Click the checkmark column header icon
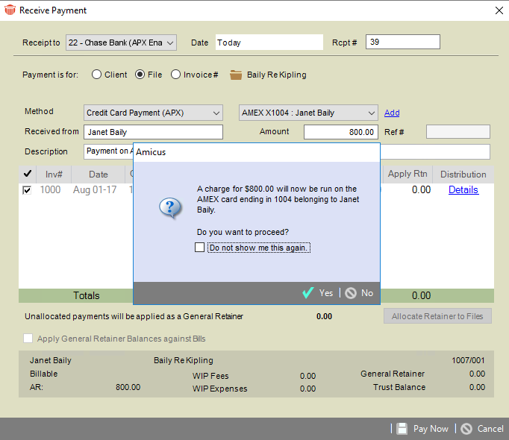The height and width of the screenshot is (440, 509). click(28, 174)
